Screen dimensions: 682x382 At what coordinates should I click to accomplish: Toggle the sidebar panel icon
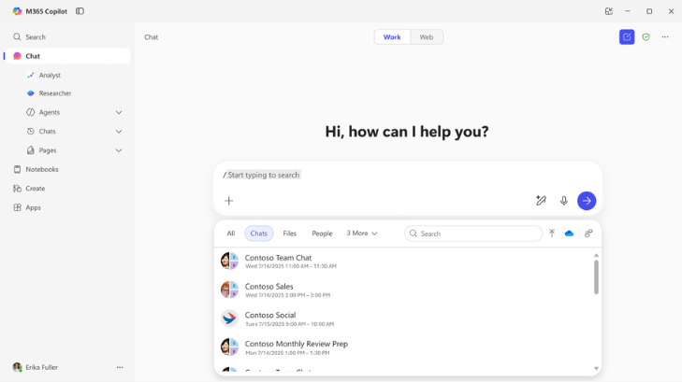click(x=80, y=11)
